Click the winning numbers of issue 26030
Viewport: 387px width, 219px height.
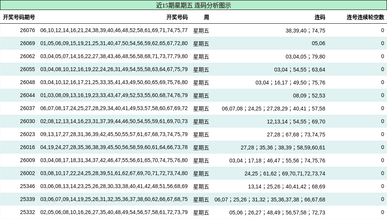coord(114,121)
